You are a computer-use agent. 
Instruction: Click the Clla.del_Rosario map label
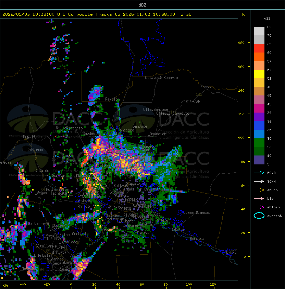coord(161,78)
